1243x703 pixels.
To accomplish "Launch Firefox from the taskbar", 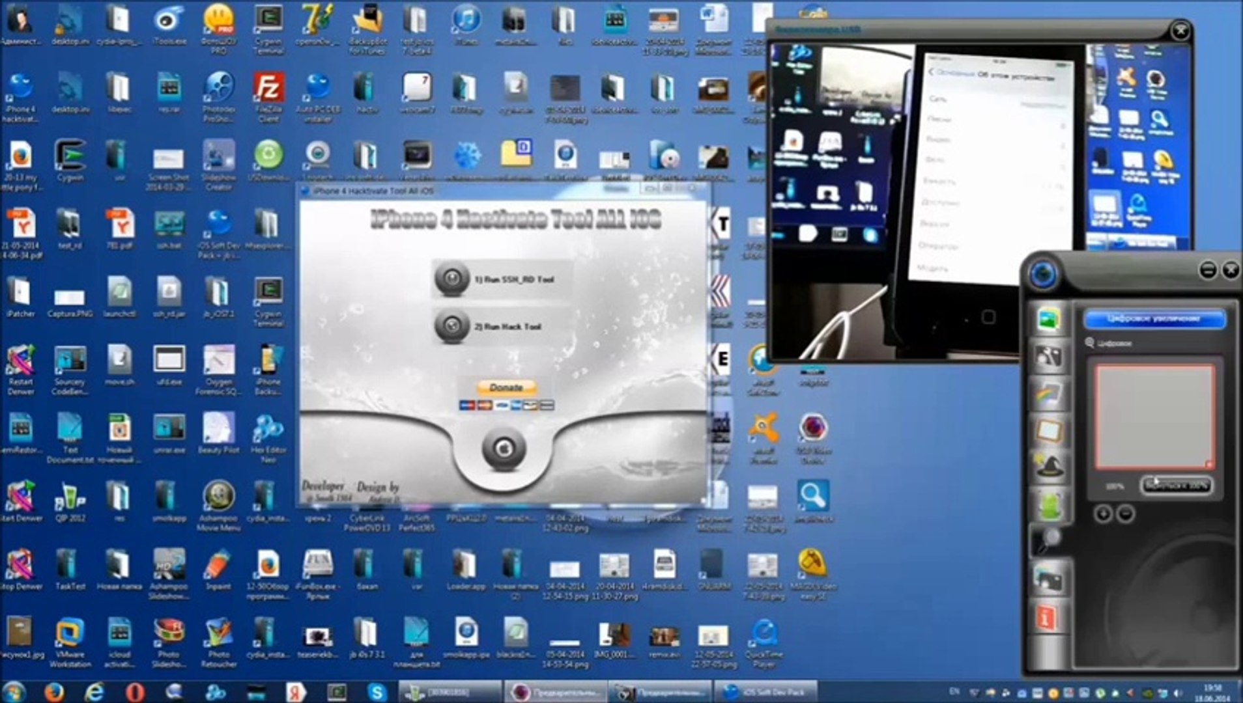I will click(x=54, y=691).
